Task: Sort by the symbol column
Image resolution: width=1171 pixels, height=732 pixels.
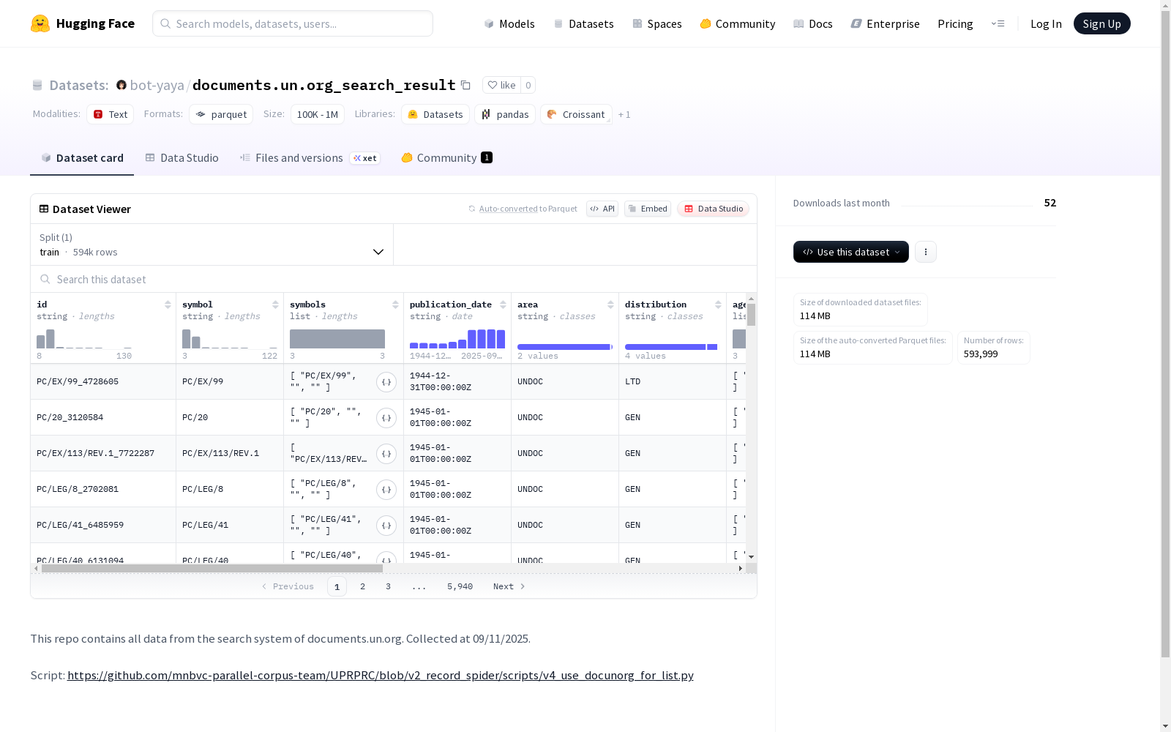Action: pyautogui.click(x=275, y=305)
